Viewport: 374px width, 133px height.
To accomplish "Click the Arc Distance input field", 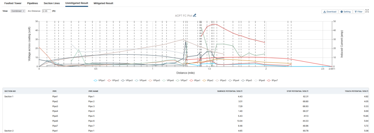I will pyautogui.click(x=46, y=11).
